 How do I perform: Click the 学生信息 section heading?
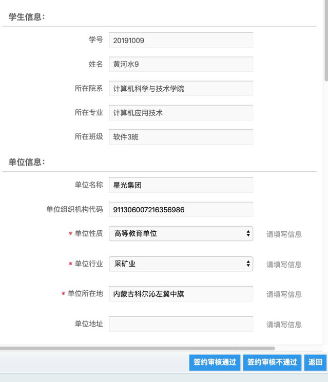point(27,17)
